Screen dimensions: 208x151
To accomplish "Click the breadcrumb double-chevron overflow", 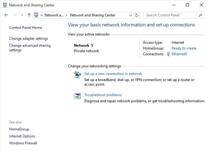I will [x=41, y=15].
